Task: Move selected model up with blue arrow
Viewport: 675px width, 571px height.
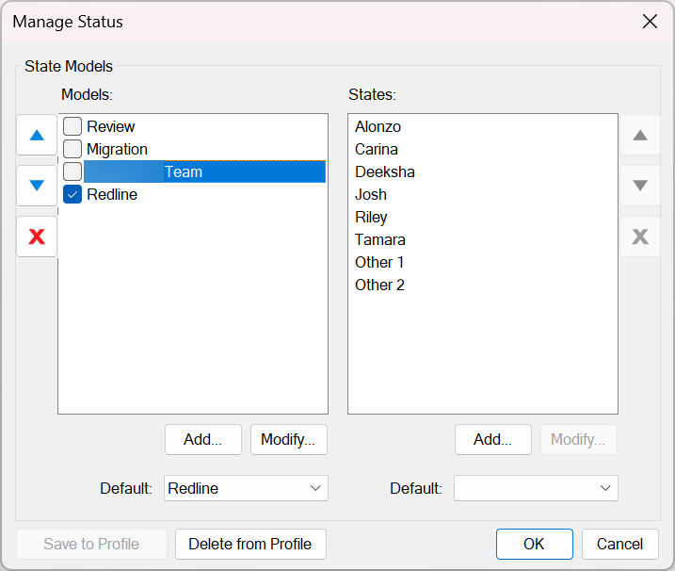Action: [x=37, y=136]
